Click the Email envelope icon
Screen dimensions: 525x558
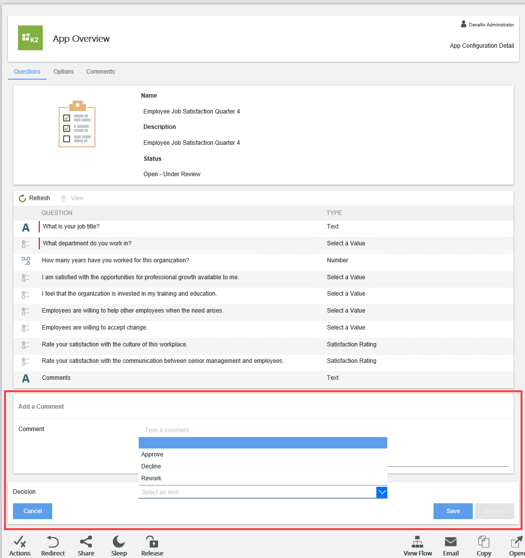[x=451, y=542]
